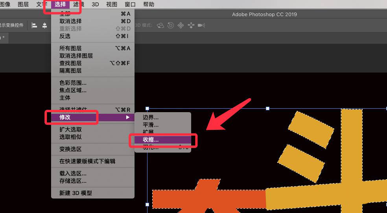Image resolution: width=387 pixels, height=213 pixels.
Task: Choose 查找图层 from the menu
Action: pyautogui.click(x=93, y=63)
